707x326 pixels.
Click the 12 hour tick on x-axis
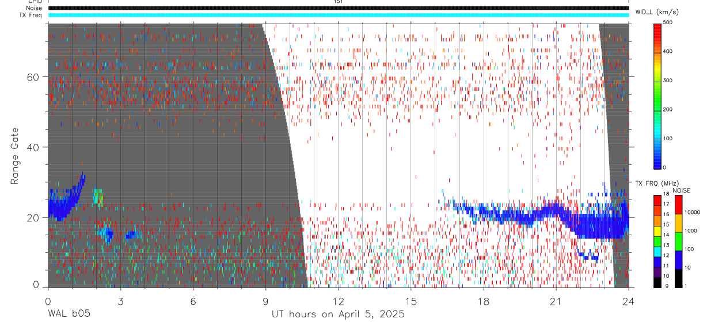pyautogui.click(x=339, y=301)
